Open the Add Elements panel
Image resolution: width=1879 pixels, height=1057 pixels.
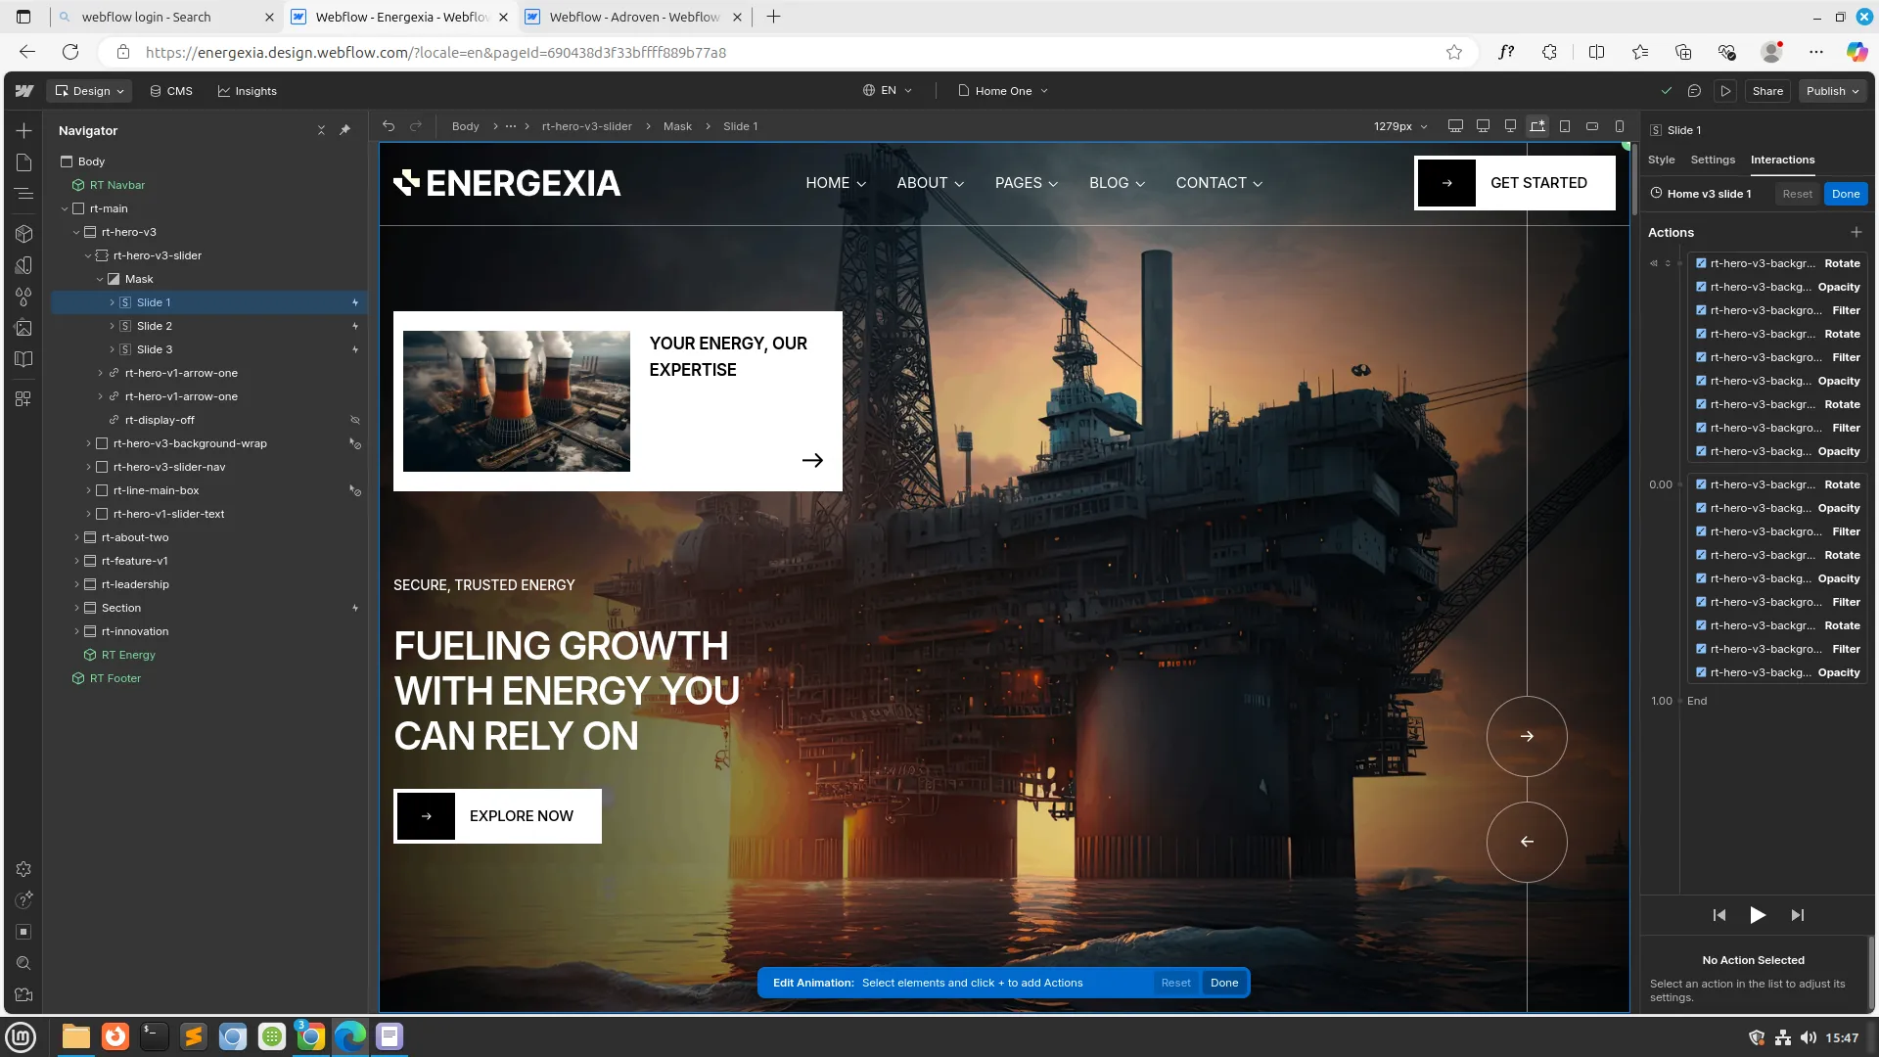(x=23, y=130)
